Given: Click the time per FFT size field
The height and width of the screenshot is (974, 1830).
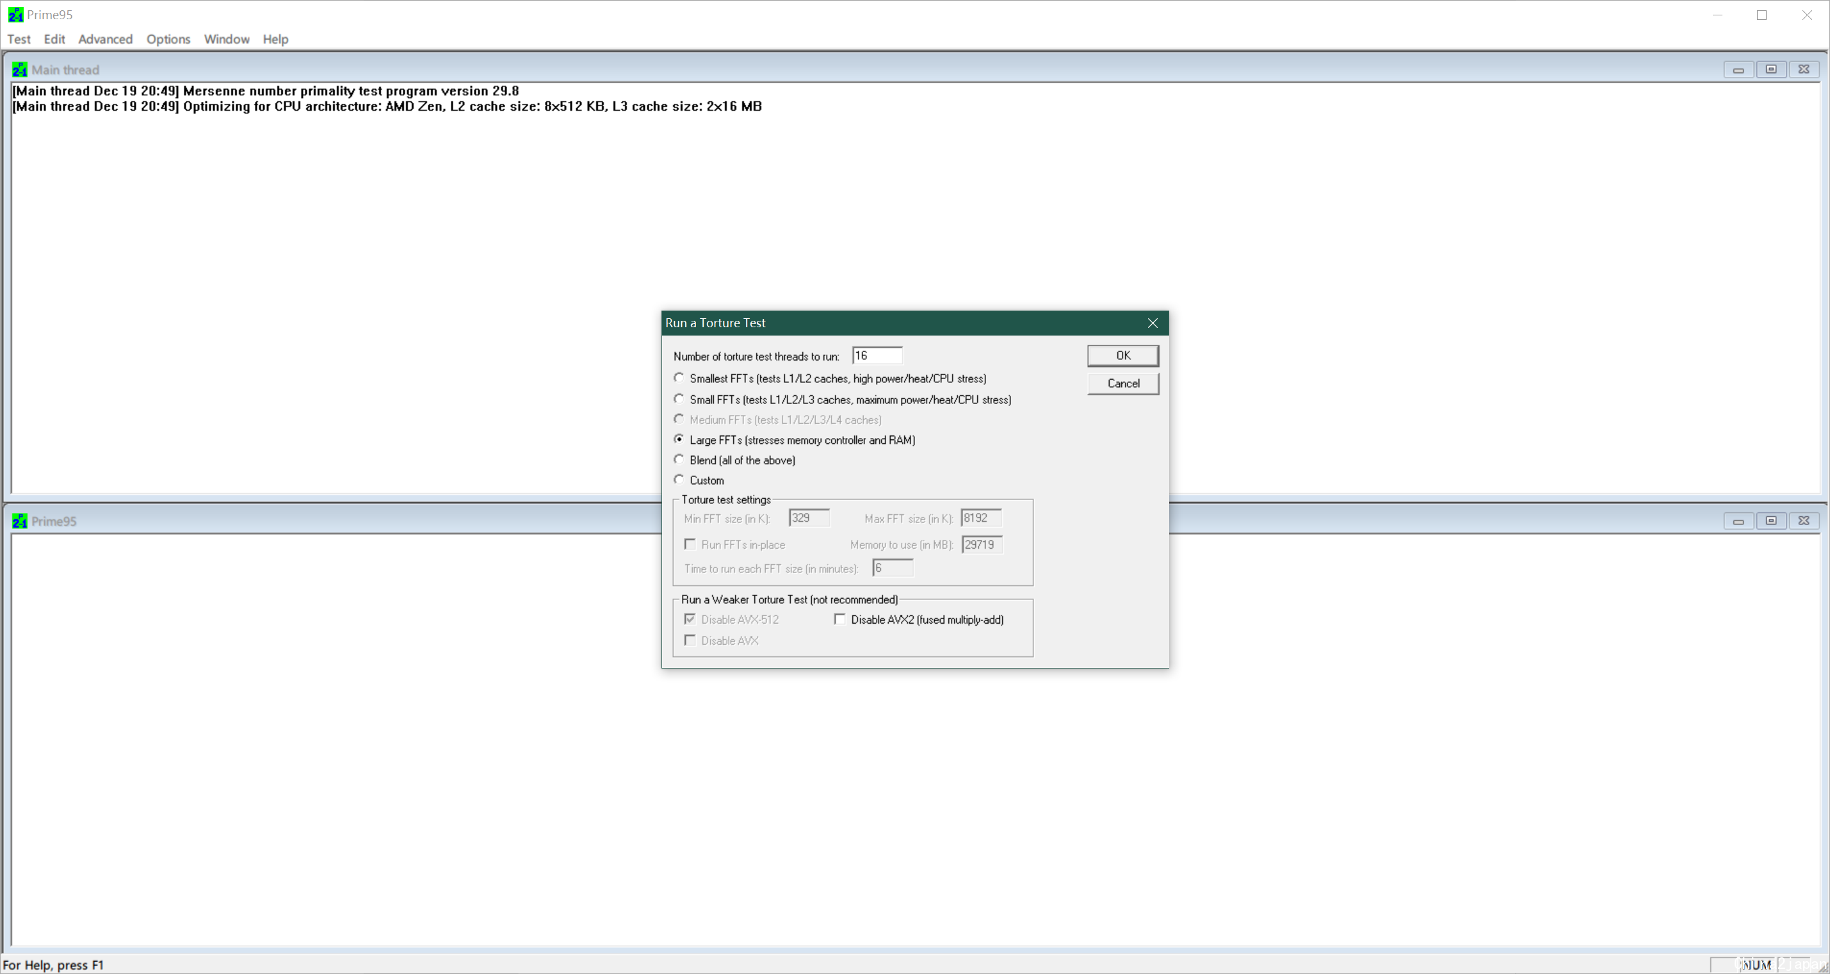Looking at the screenshot, I should pyautogui.click(x=892, y=569).
